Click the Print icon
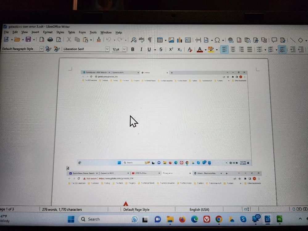308x231 pixels. pos(50,40)
